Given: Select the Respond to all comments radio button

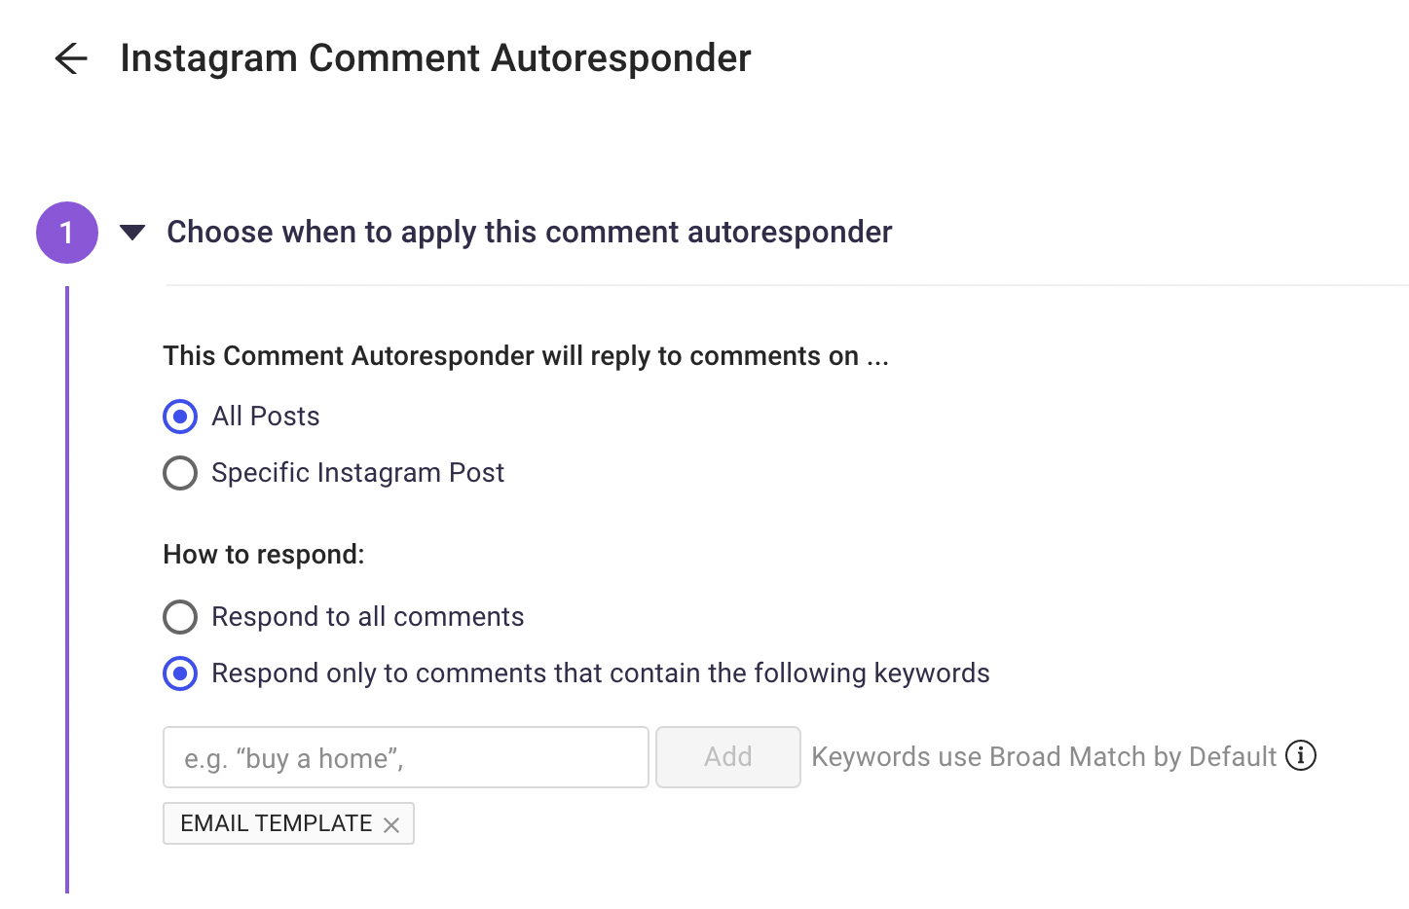Looking at the screenshot, I should tap(180, 617).
